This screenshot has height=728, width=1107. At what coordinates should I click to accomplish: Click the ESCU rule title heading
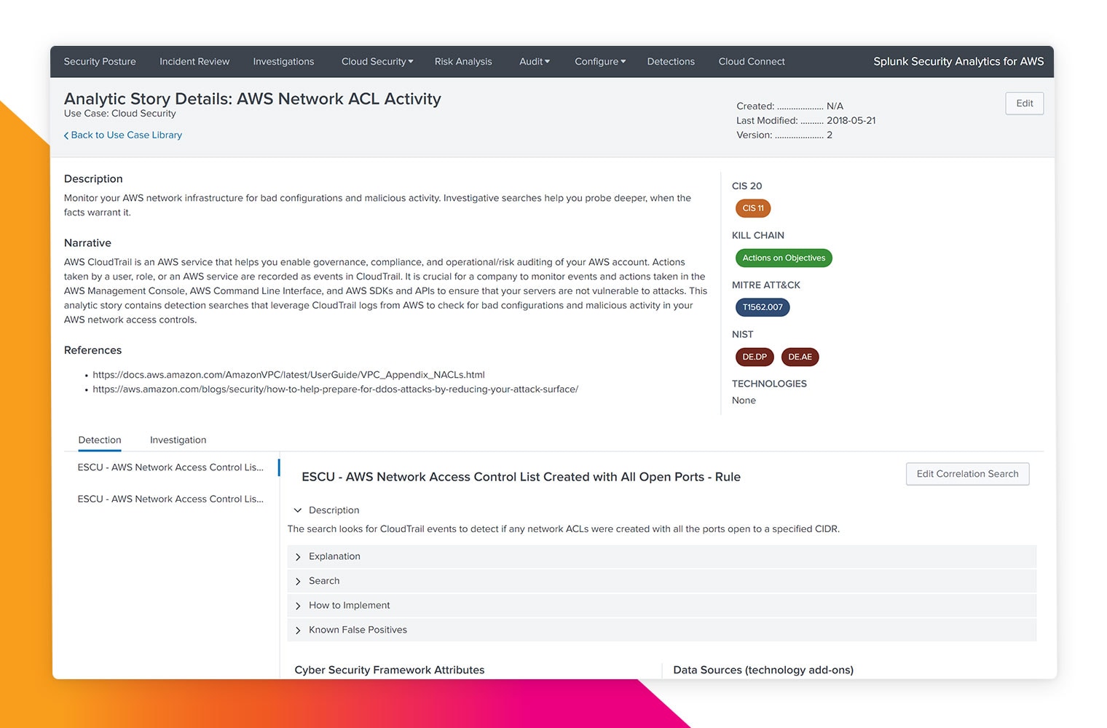tap(521, 477)
